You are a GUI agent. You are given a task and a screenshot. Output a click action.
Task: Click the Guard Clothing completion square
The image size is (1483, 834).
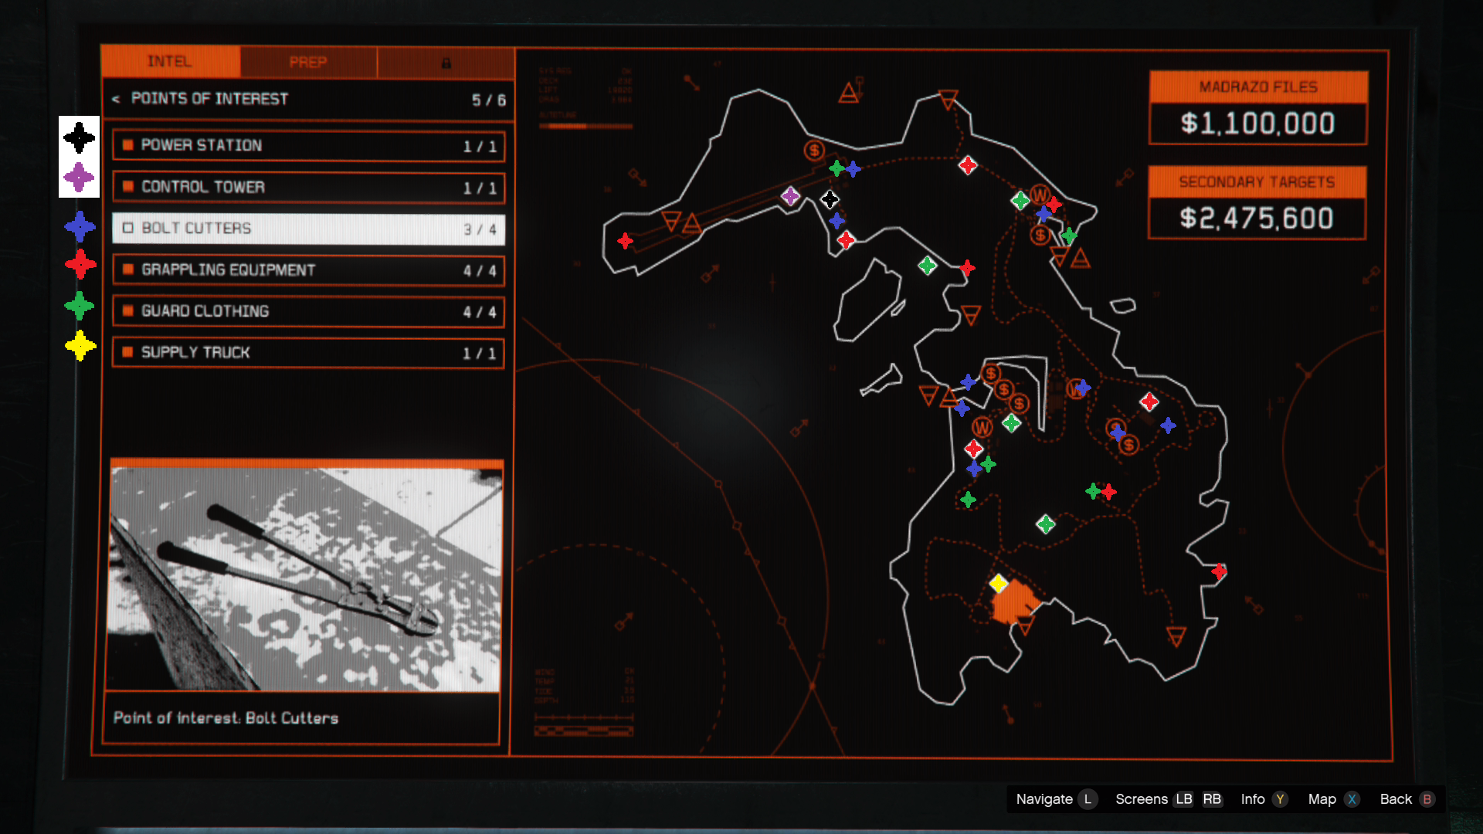tap(128, 310)
